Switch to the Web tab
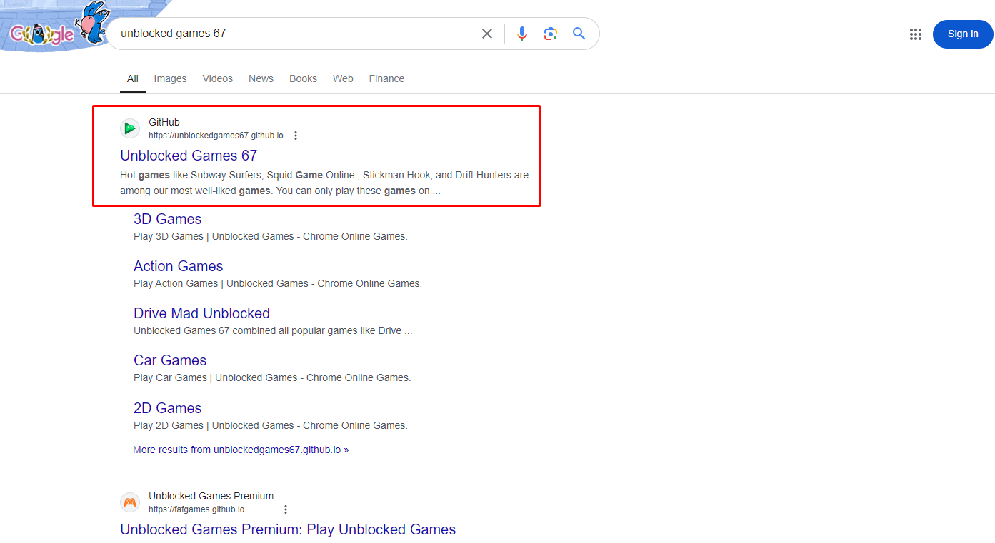This screenshot has width=995, height=543. tap(343, 78)
